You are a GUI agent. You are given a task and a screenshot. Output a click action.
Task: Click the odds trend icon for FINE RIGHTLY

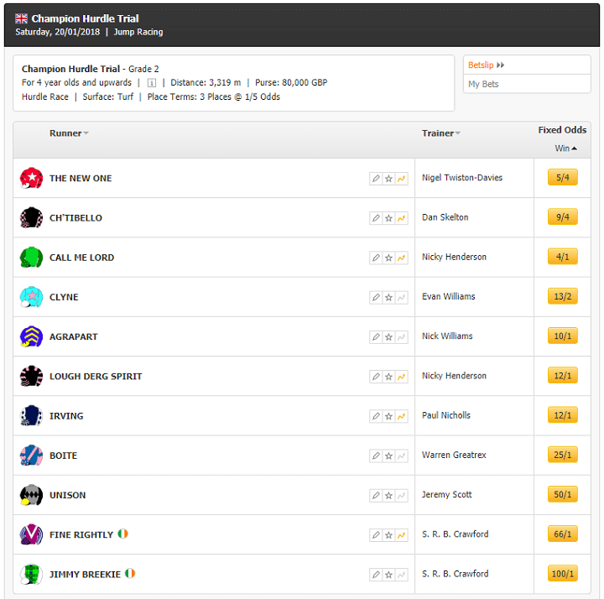coord(401,535)
